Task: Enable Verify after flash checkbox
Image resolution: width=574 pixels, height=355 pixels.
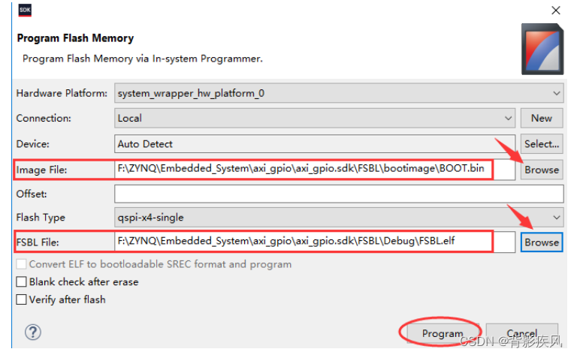Action: [x=22, y=299]
